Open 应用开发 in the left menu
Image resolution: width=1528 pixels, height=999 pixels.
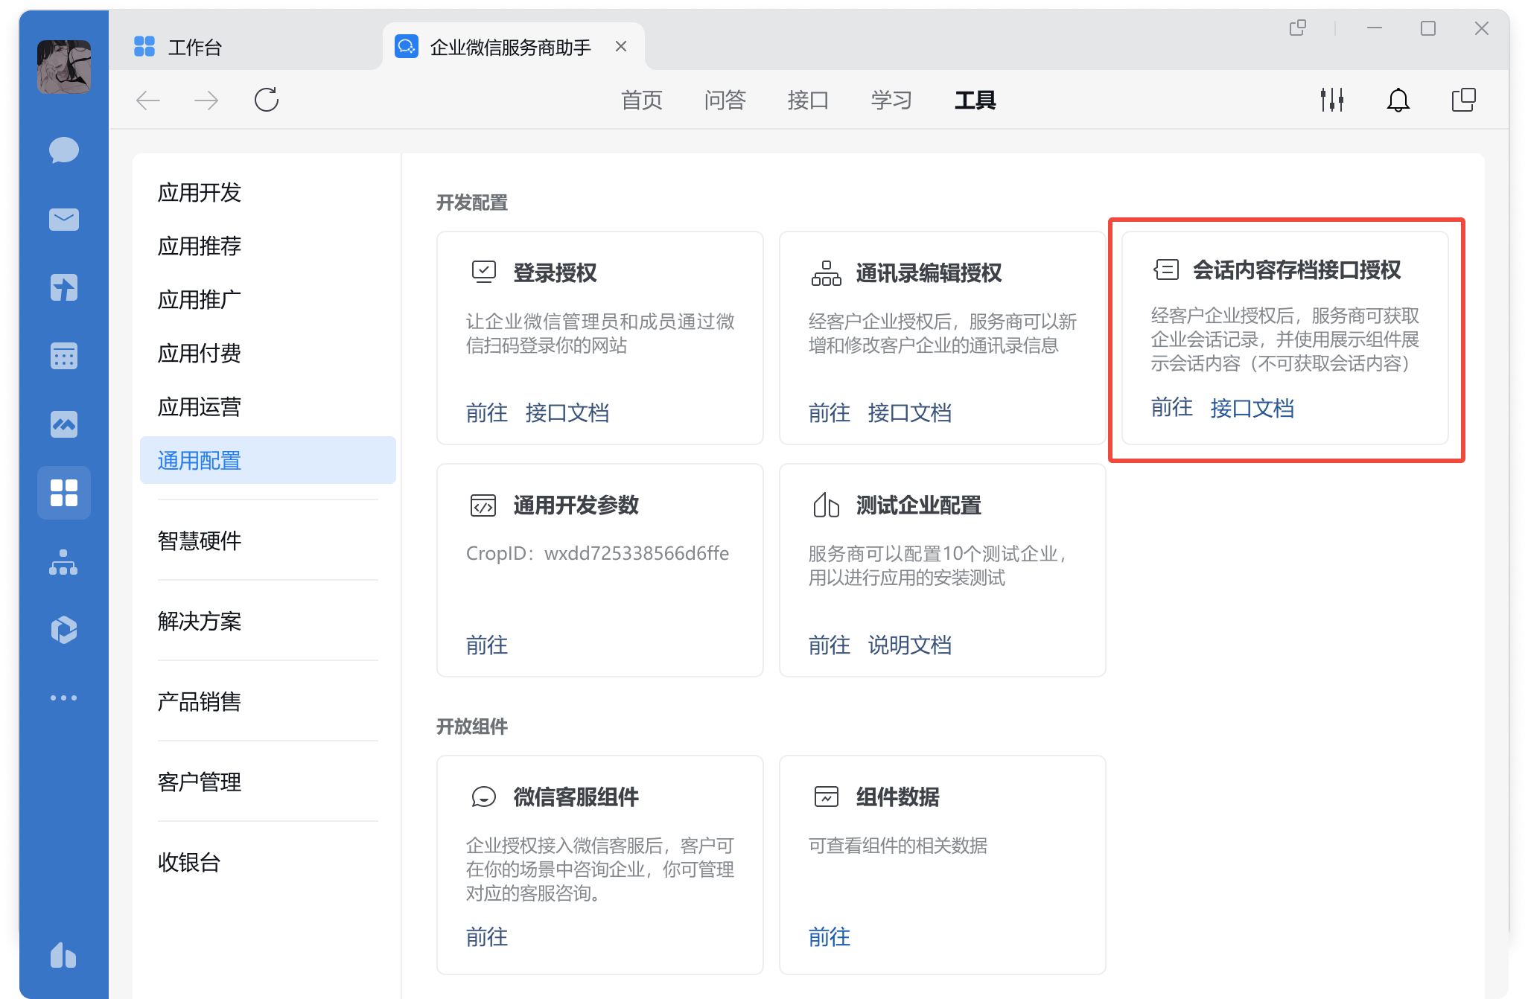(x=200, y=193)
